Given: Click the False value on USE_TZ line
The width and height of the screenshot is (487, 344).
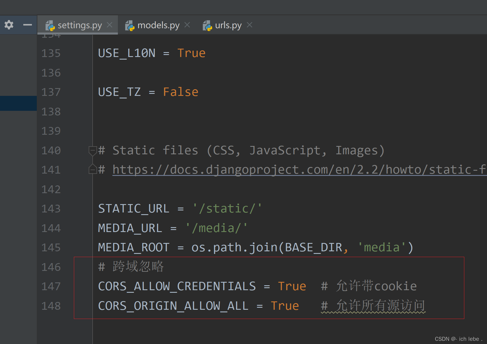Looking at the screenshot, I should point(181,92).
